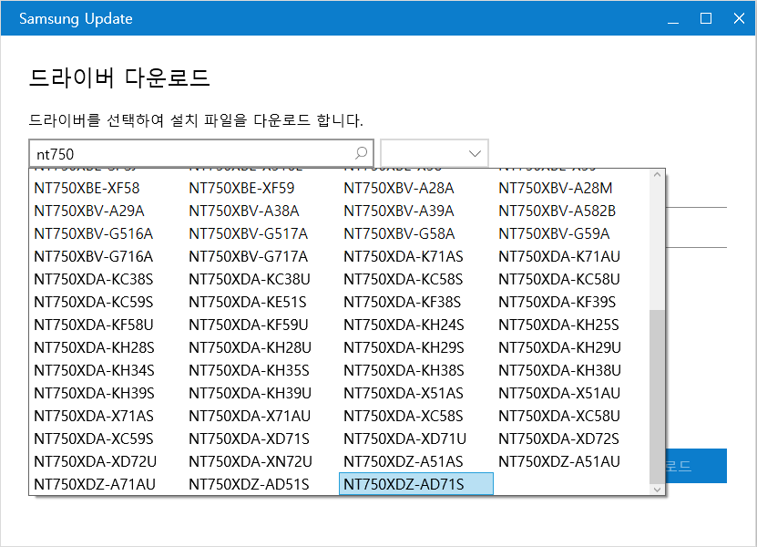This screenshot has height=547, width=757.
Task: Select model NT750XDA-KH28U
Action: [x=251, y=347]
